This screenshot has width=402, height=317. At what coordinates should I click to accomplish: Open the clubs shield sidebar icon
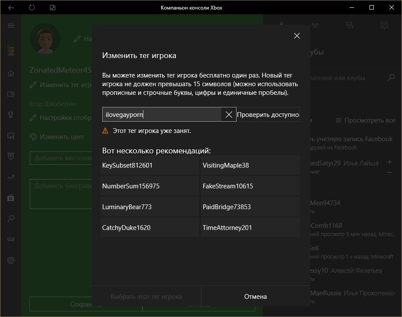pyautogui.click(x=11, y=156)
